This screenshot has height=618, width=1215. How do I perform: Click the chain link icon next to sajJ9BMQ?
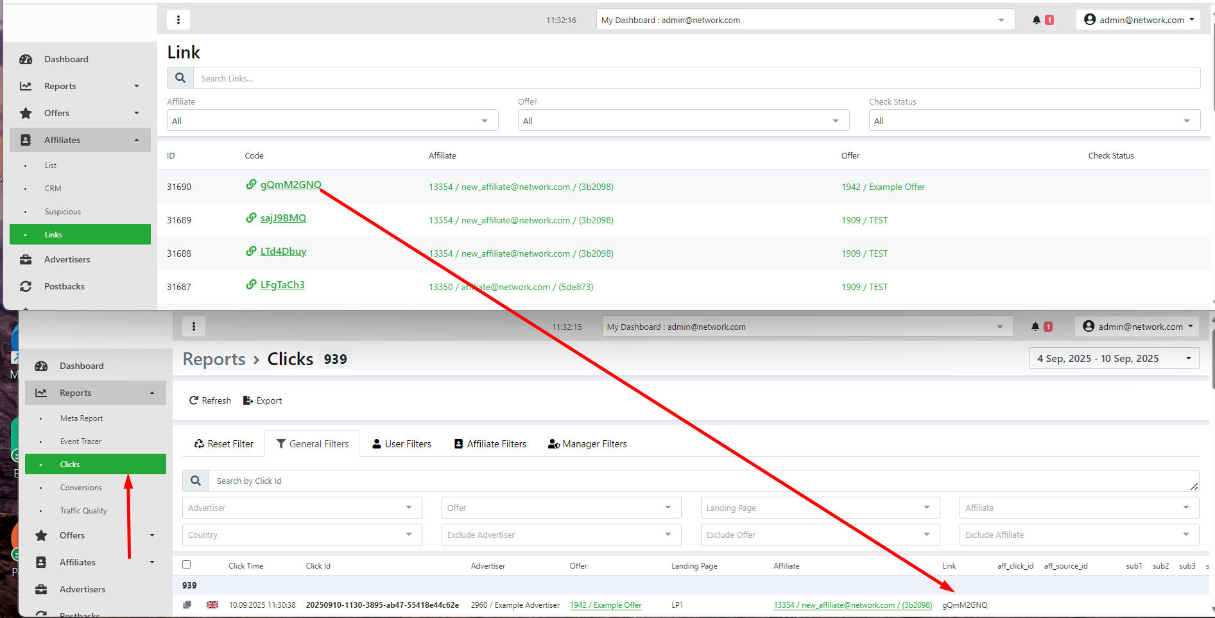tap(251, 218)
